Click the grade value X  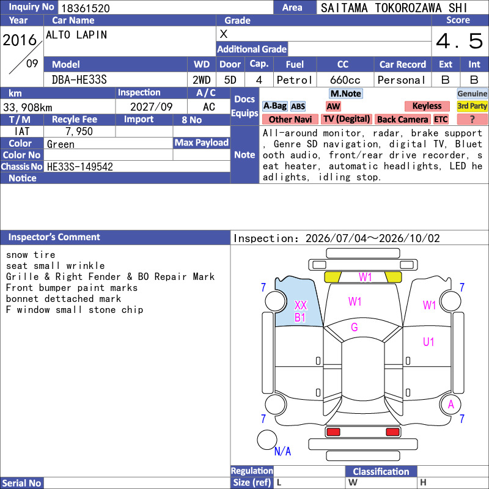click(x=223, y=34)
